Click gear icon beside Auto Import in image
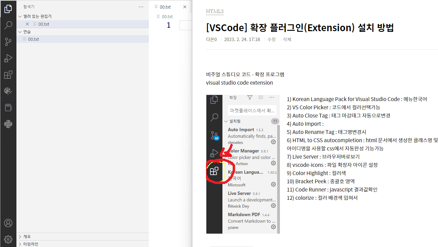Image resolution: width=438 pixels, height=247 pixels. 273,142
